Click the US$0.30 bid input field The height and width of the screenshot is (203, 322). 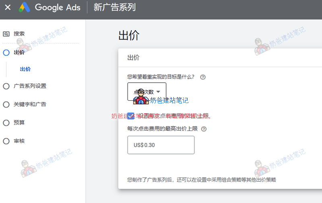coord(161,145)
